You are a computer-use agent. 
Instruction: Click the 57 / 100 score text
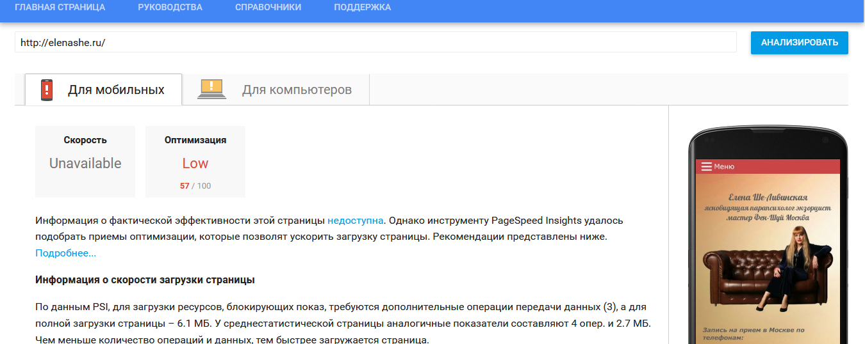tap(195, 186)
